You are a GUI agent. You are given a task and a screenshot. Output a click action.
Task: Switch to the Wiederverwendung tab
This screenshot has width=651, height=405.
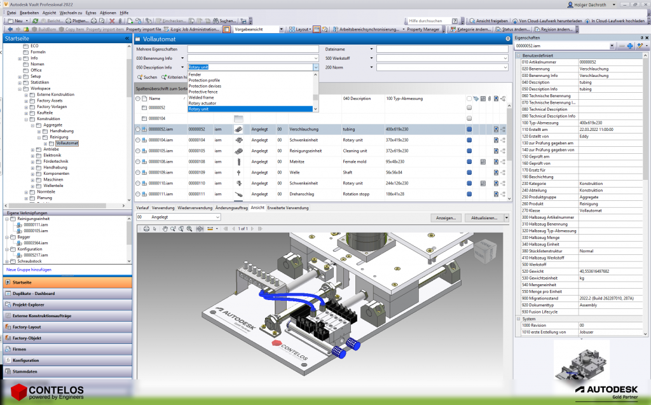point(195,208)
